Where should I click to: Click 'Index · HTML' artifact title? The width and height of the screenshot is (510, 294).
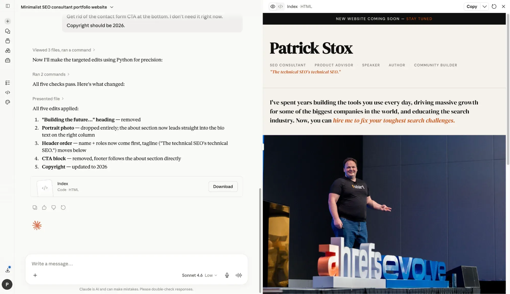[299, 6]
